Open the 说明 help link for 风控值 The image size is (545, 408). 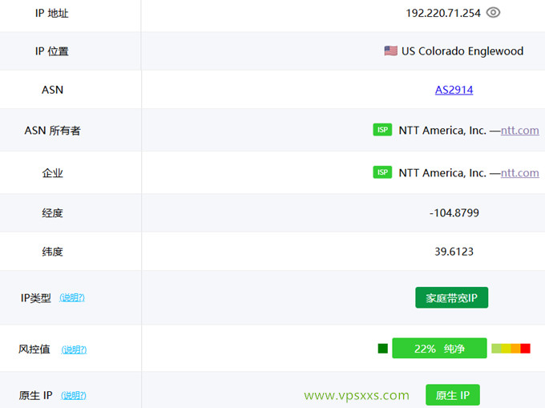74,349
